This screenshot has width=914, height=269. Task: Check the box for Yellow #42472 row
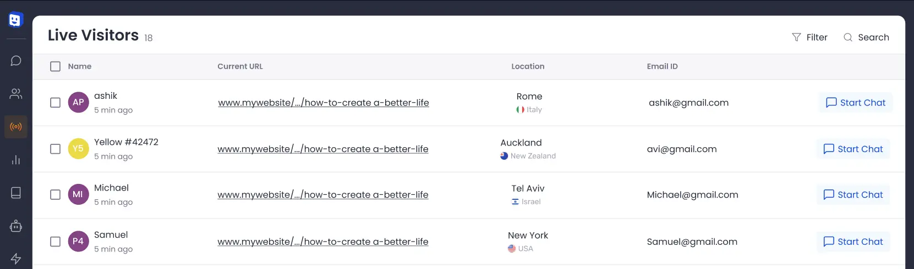pos(55,149)
